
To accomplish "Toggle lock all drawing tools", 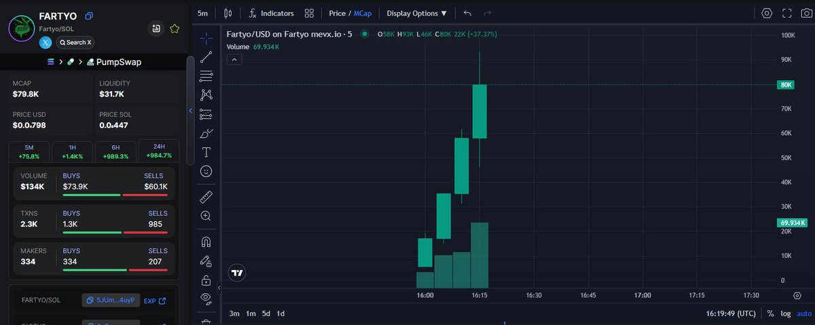I will pyautogui.click(x=206, y=280).
